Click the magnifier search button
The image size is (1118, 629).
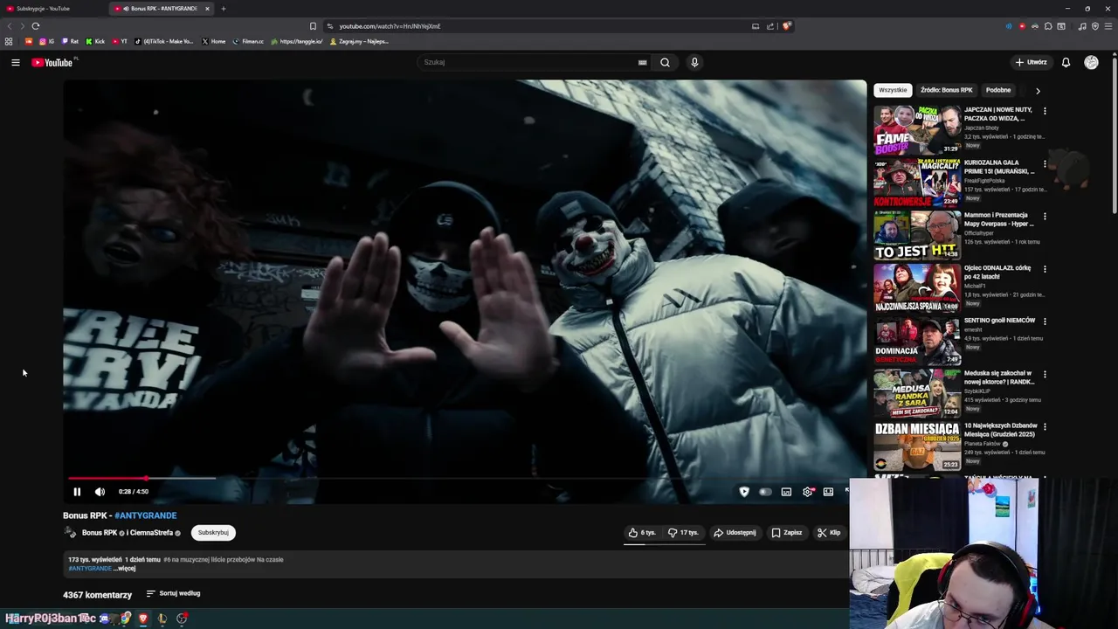tap(665, 62)
